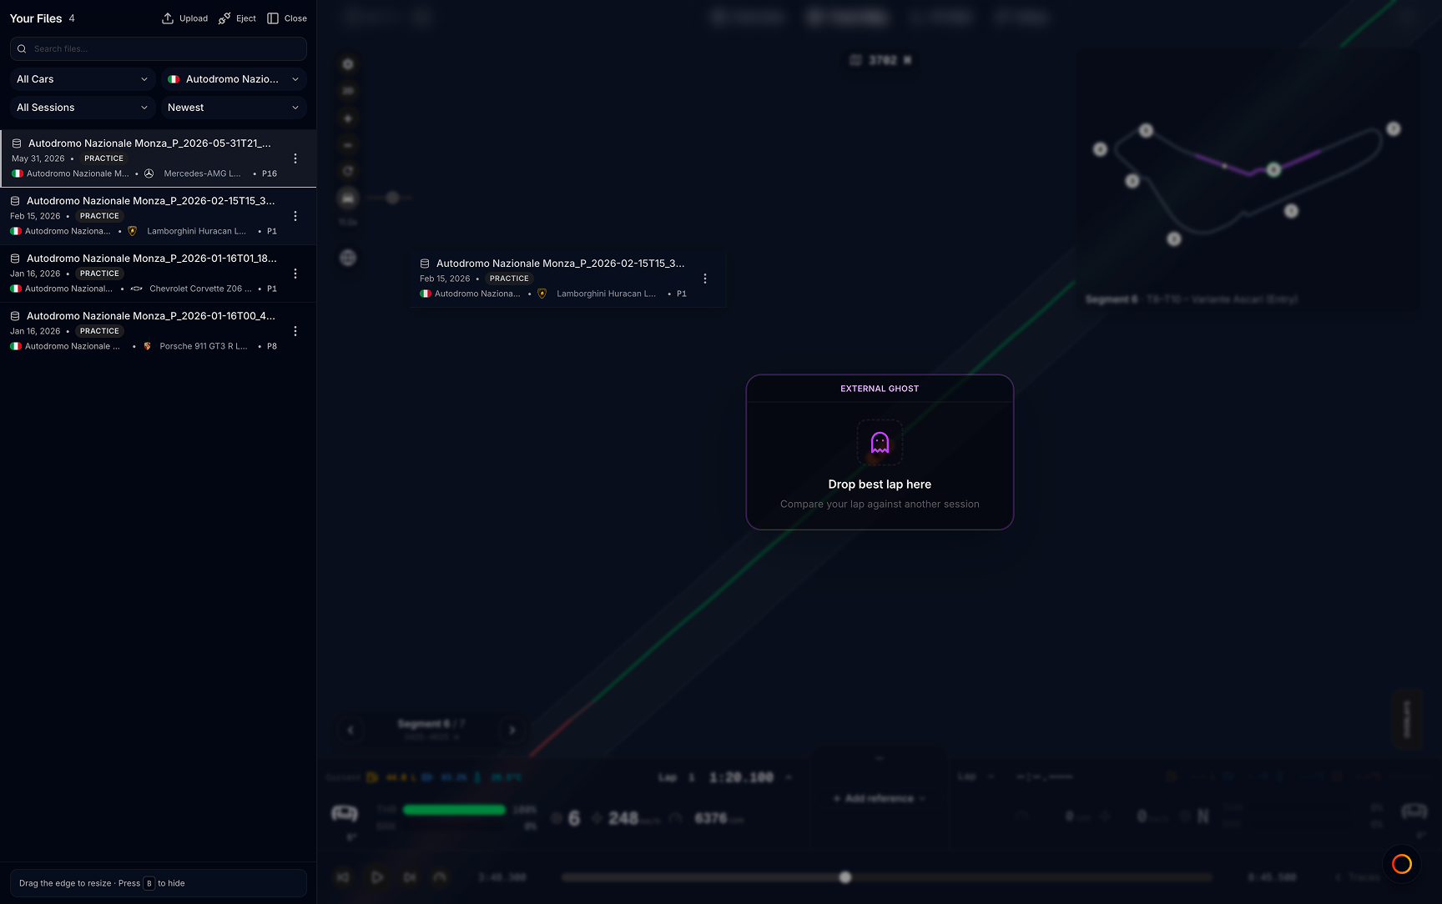This screenshot has width=1442, height=904.
Task: Open options menu on floating dragged Lamborghini card
Action: [x=705, y=279]
